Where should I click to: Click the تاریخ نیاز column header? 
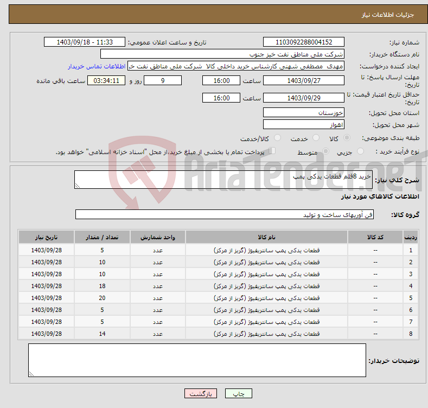[47, 237]
